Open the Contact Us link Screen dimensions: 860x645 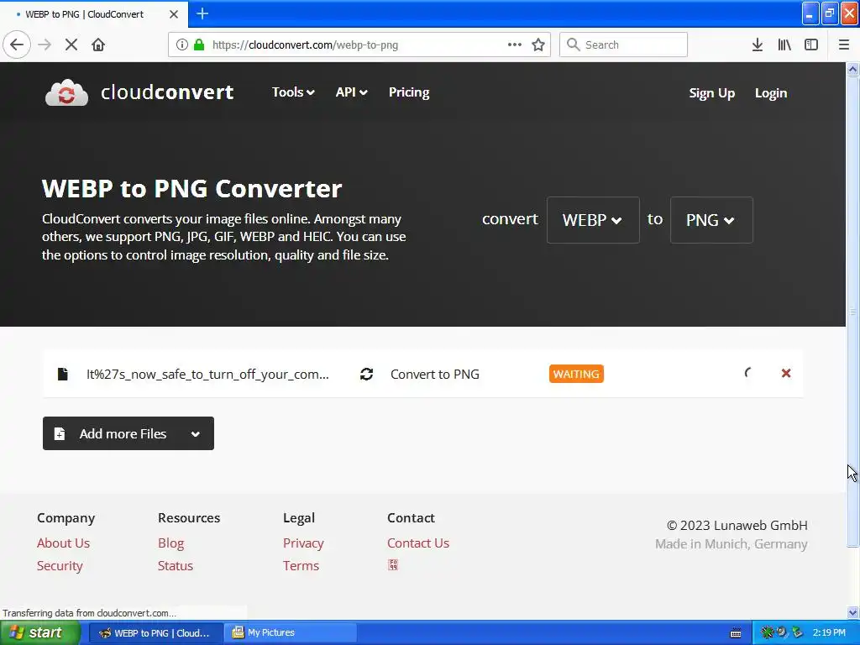click(418, 543)
